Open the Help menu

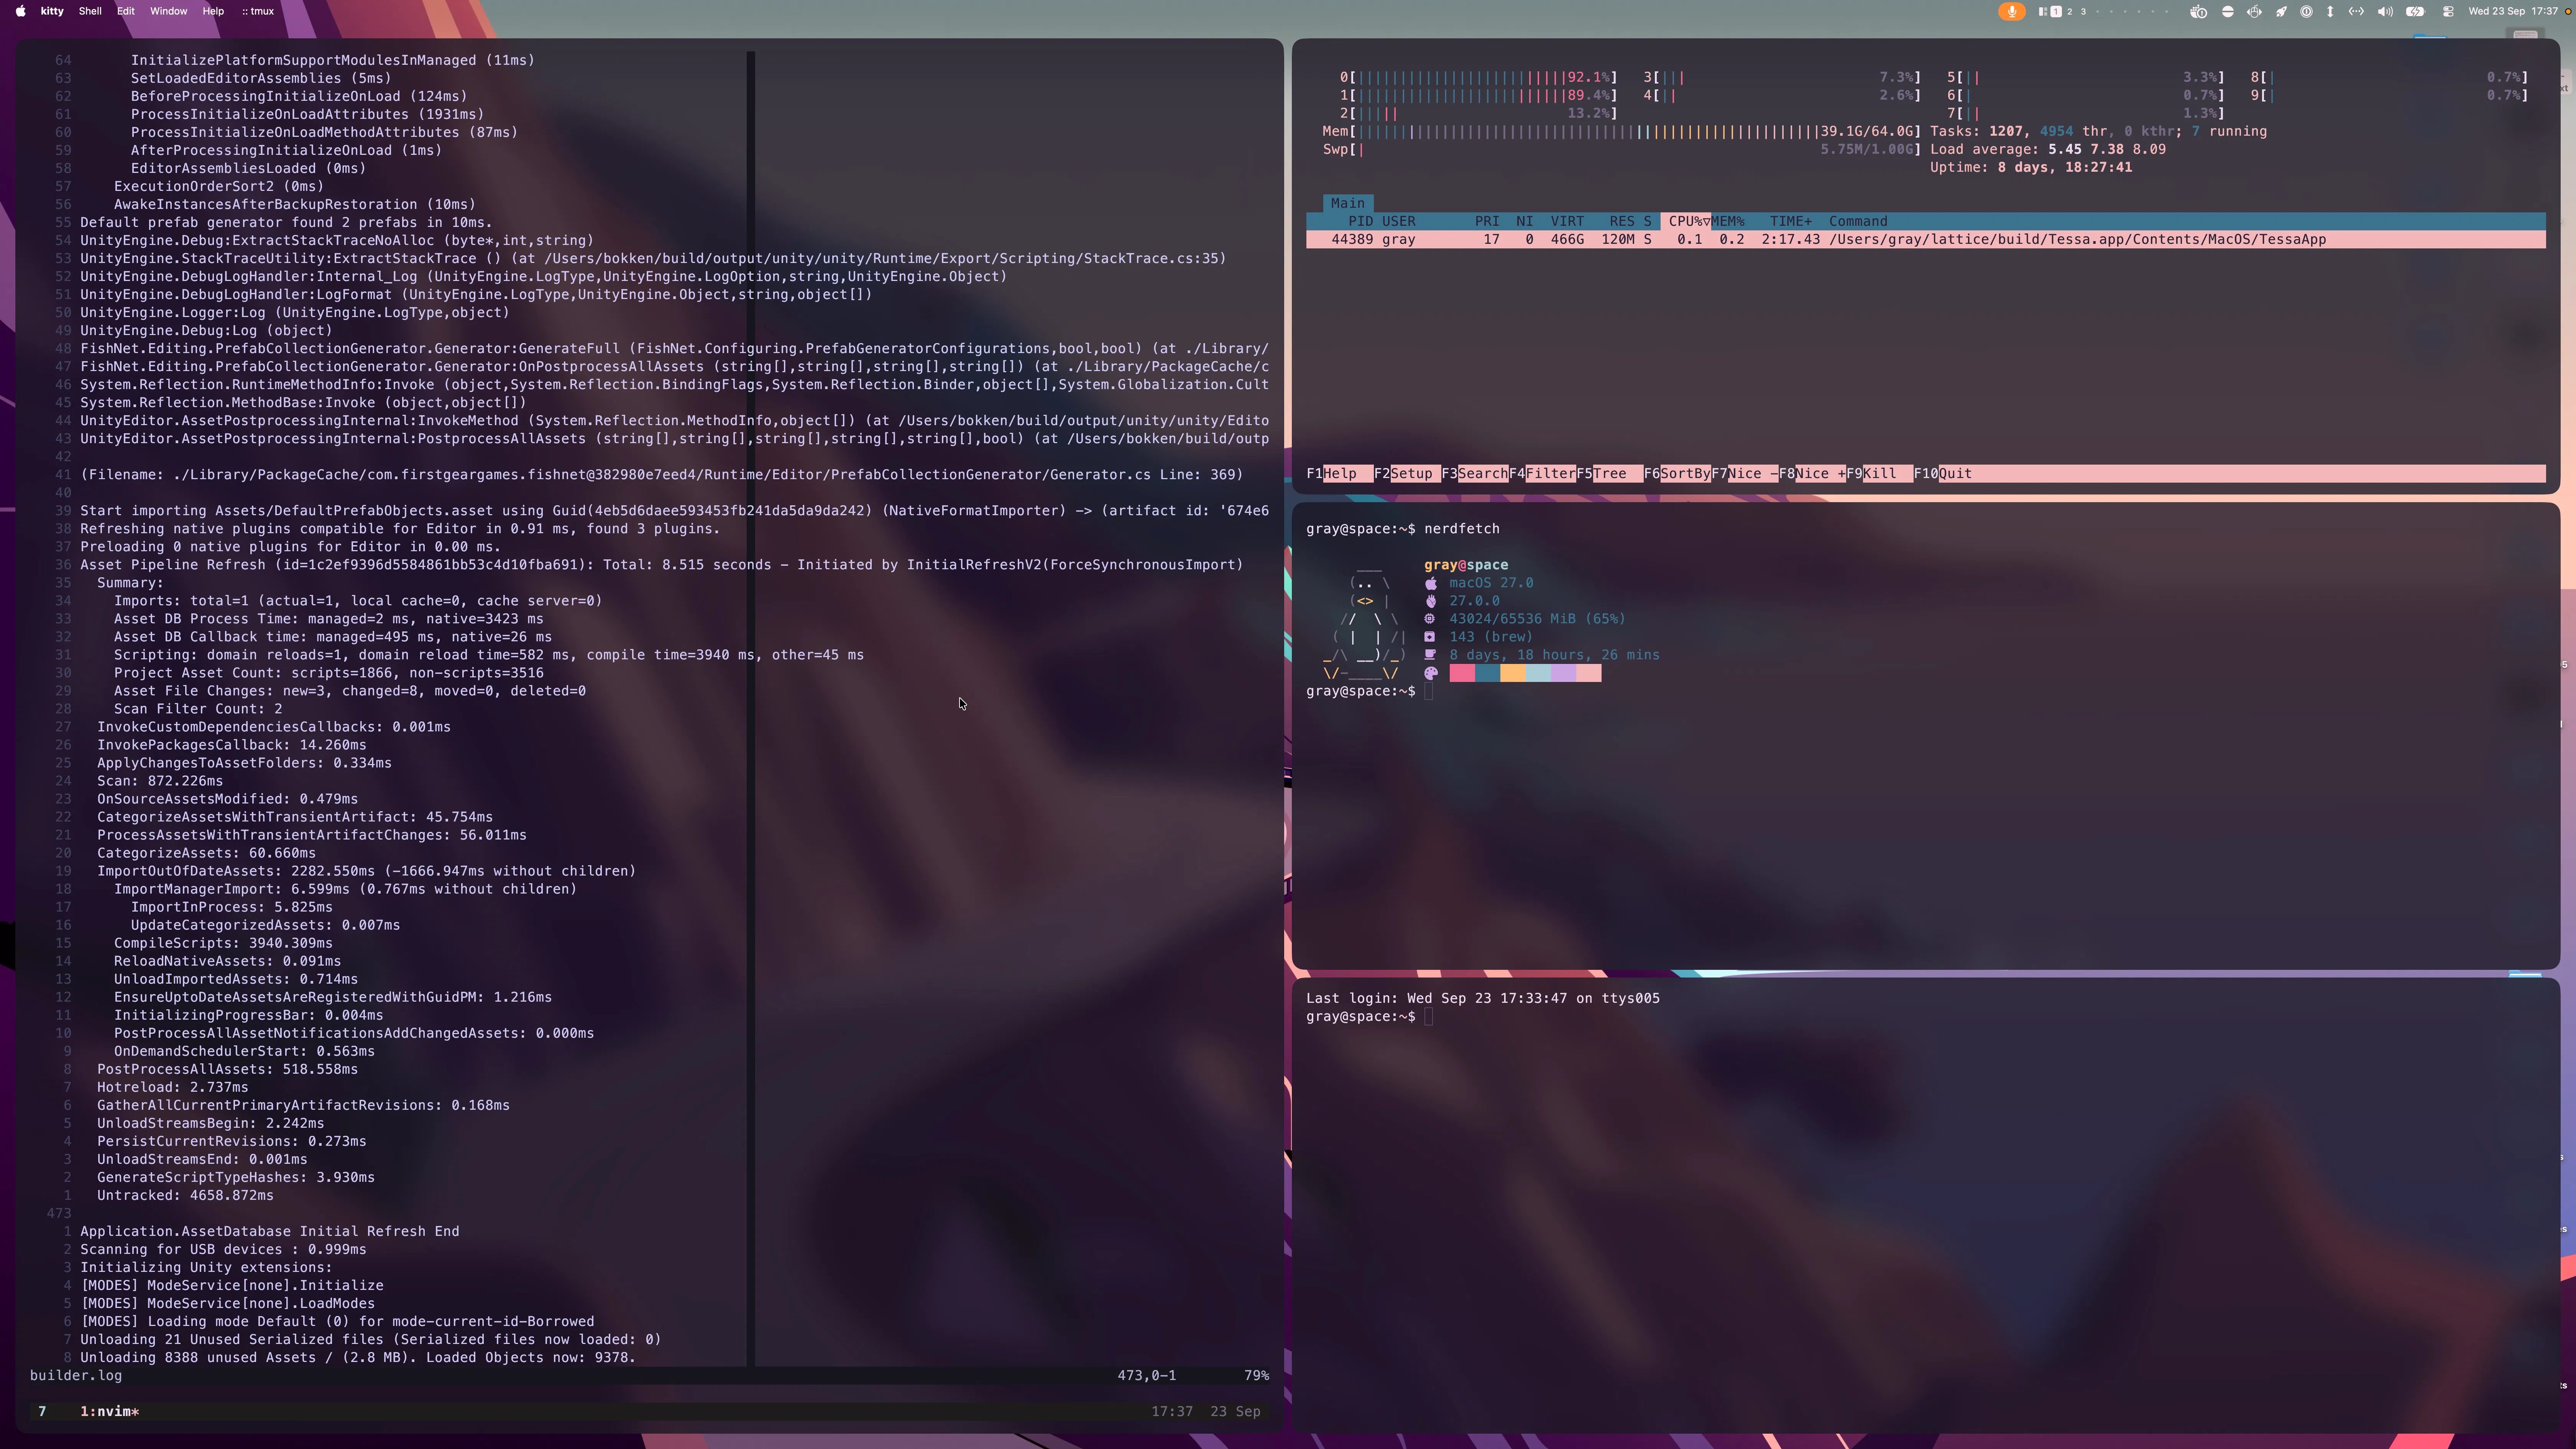[x=213, y=11]
